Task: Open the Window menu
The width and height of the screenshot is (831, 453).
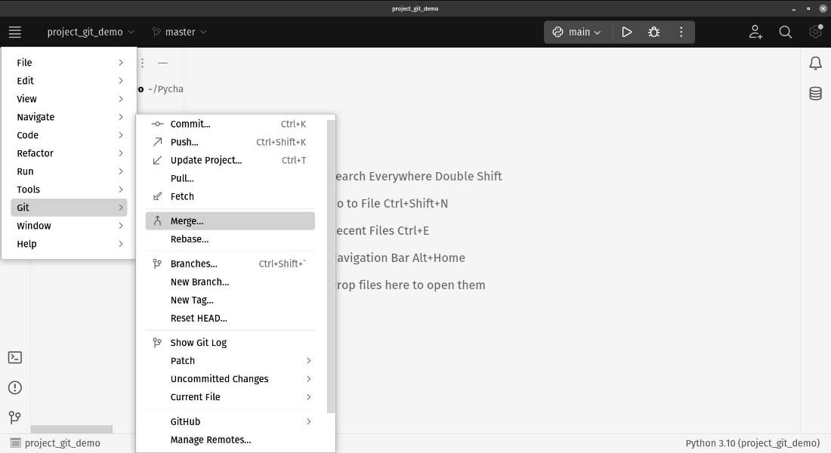Action: pos(69,226)
